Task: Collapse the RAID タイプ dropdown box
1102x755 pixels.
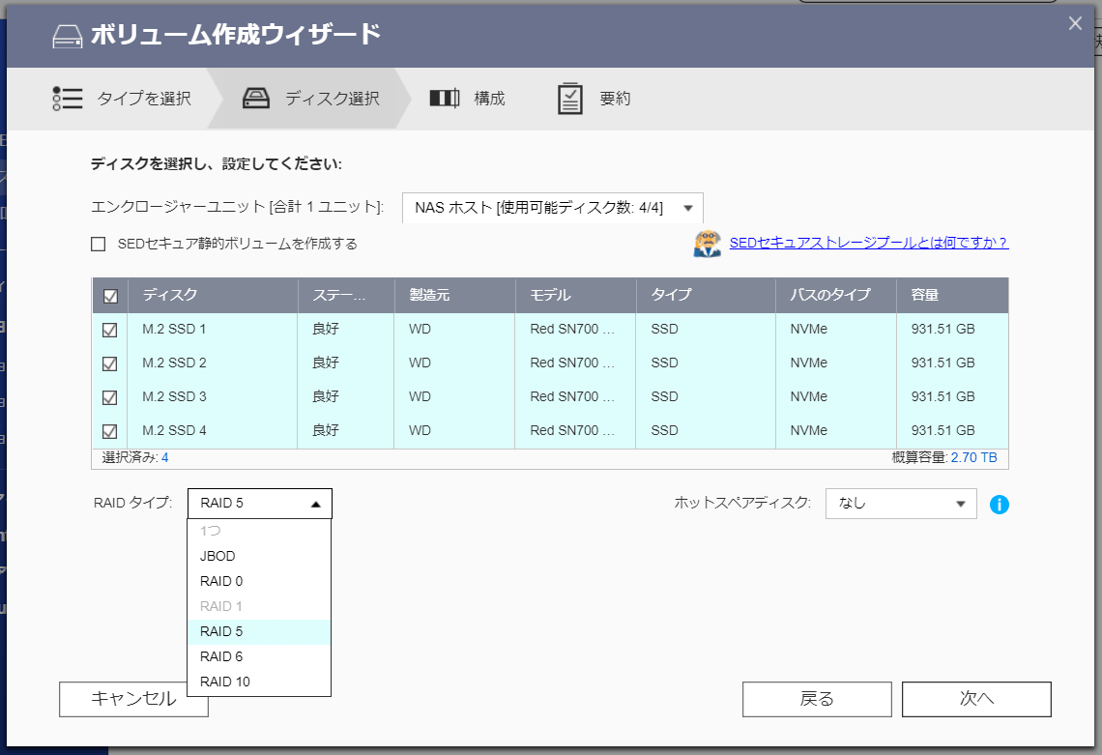Action: 259,504
